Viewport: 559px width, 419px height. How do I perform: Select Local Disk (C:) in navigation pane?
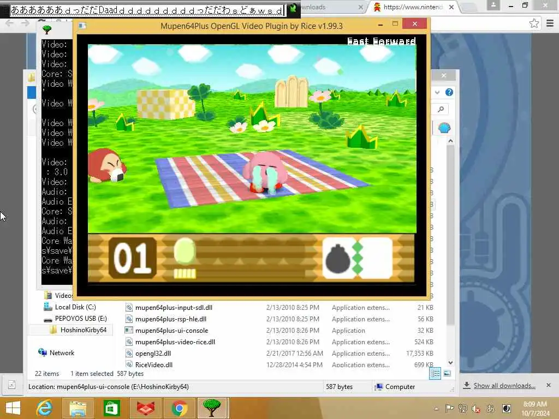pyautogui.click(x=75, y=307)
